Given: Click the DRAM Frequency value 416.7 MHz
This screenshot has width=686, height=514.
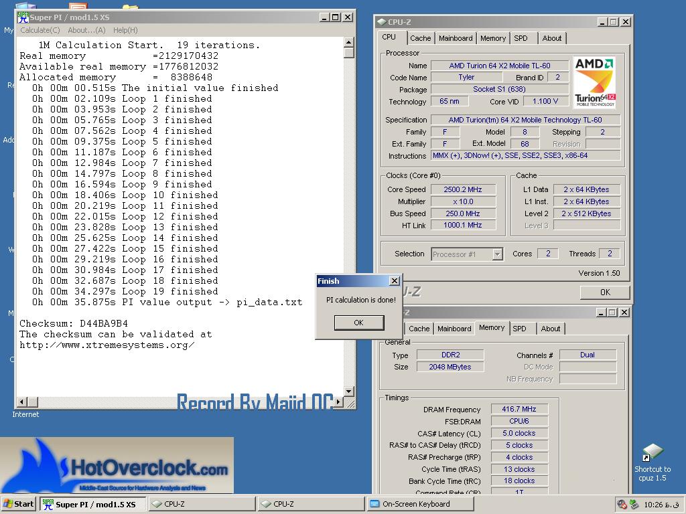Looking at the screenshot, I should (x=519, y=409).
